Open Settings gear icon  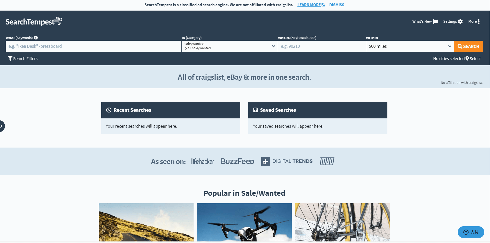click(460, 21)
